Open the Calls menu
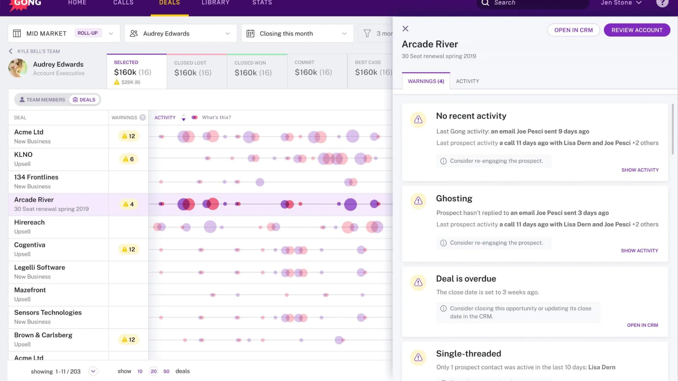The height and width of the screenshot is (381, 678). [123, 3]
